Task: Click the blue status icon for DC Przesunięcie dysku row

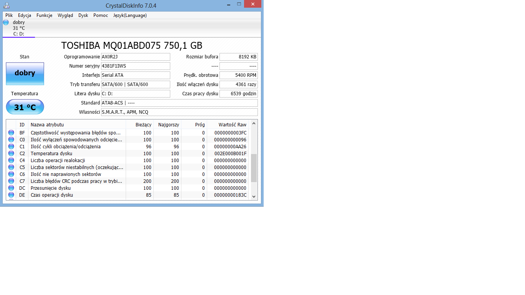Action: point(11,188)
